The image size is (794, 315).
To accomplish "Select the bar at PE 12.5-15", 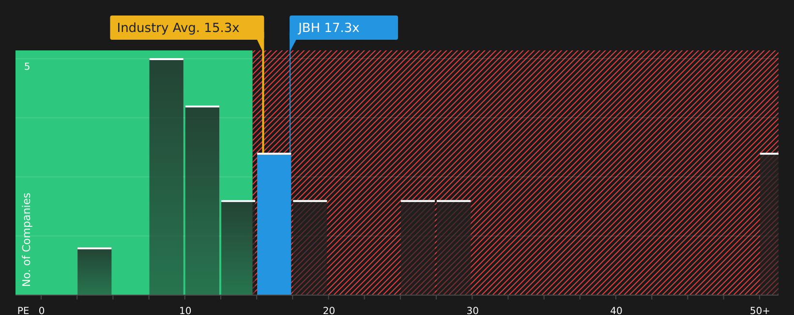I will coord(238,248).
